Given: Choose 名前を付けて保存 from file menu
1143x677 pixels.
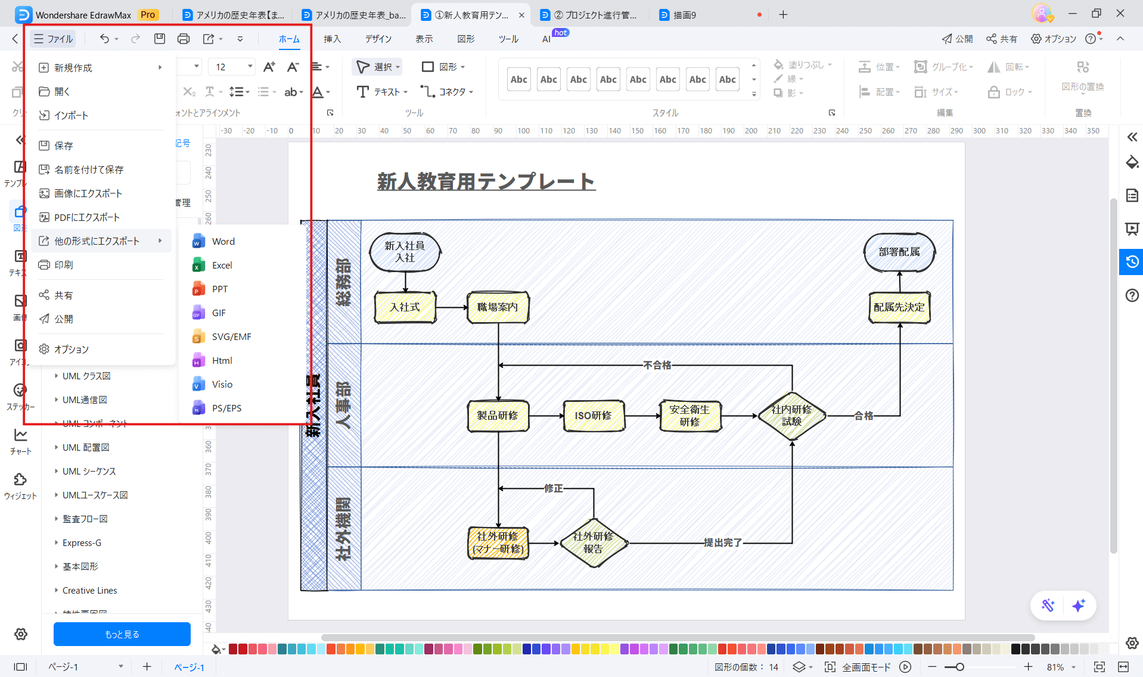Looking at the screenshot, I should (x=101, y=170).
